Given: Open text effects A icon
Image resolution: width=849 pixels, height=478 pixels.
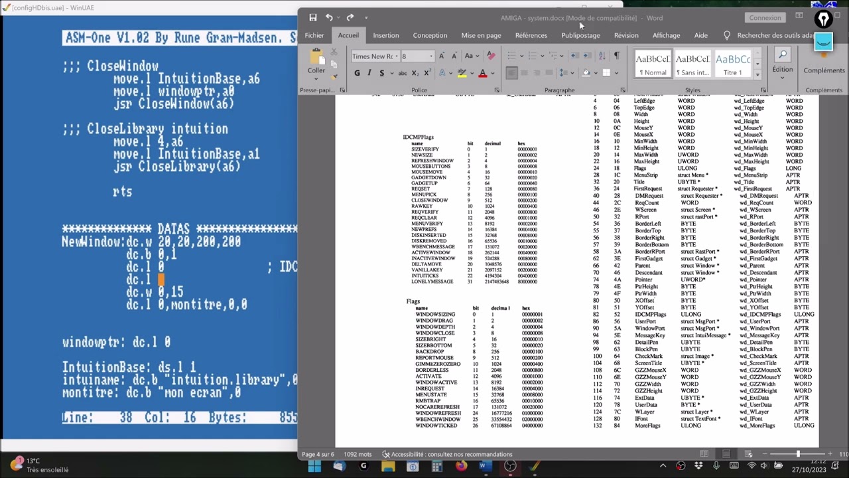Looking at the screenshot, I should click(443, 73).
